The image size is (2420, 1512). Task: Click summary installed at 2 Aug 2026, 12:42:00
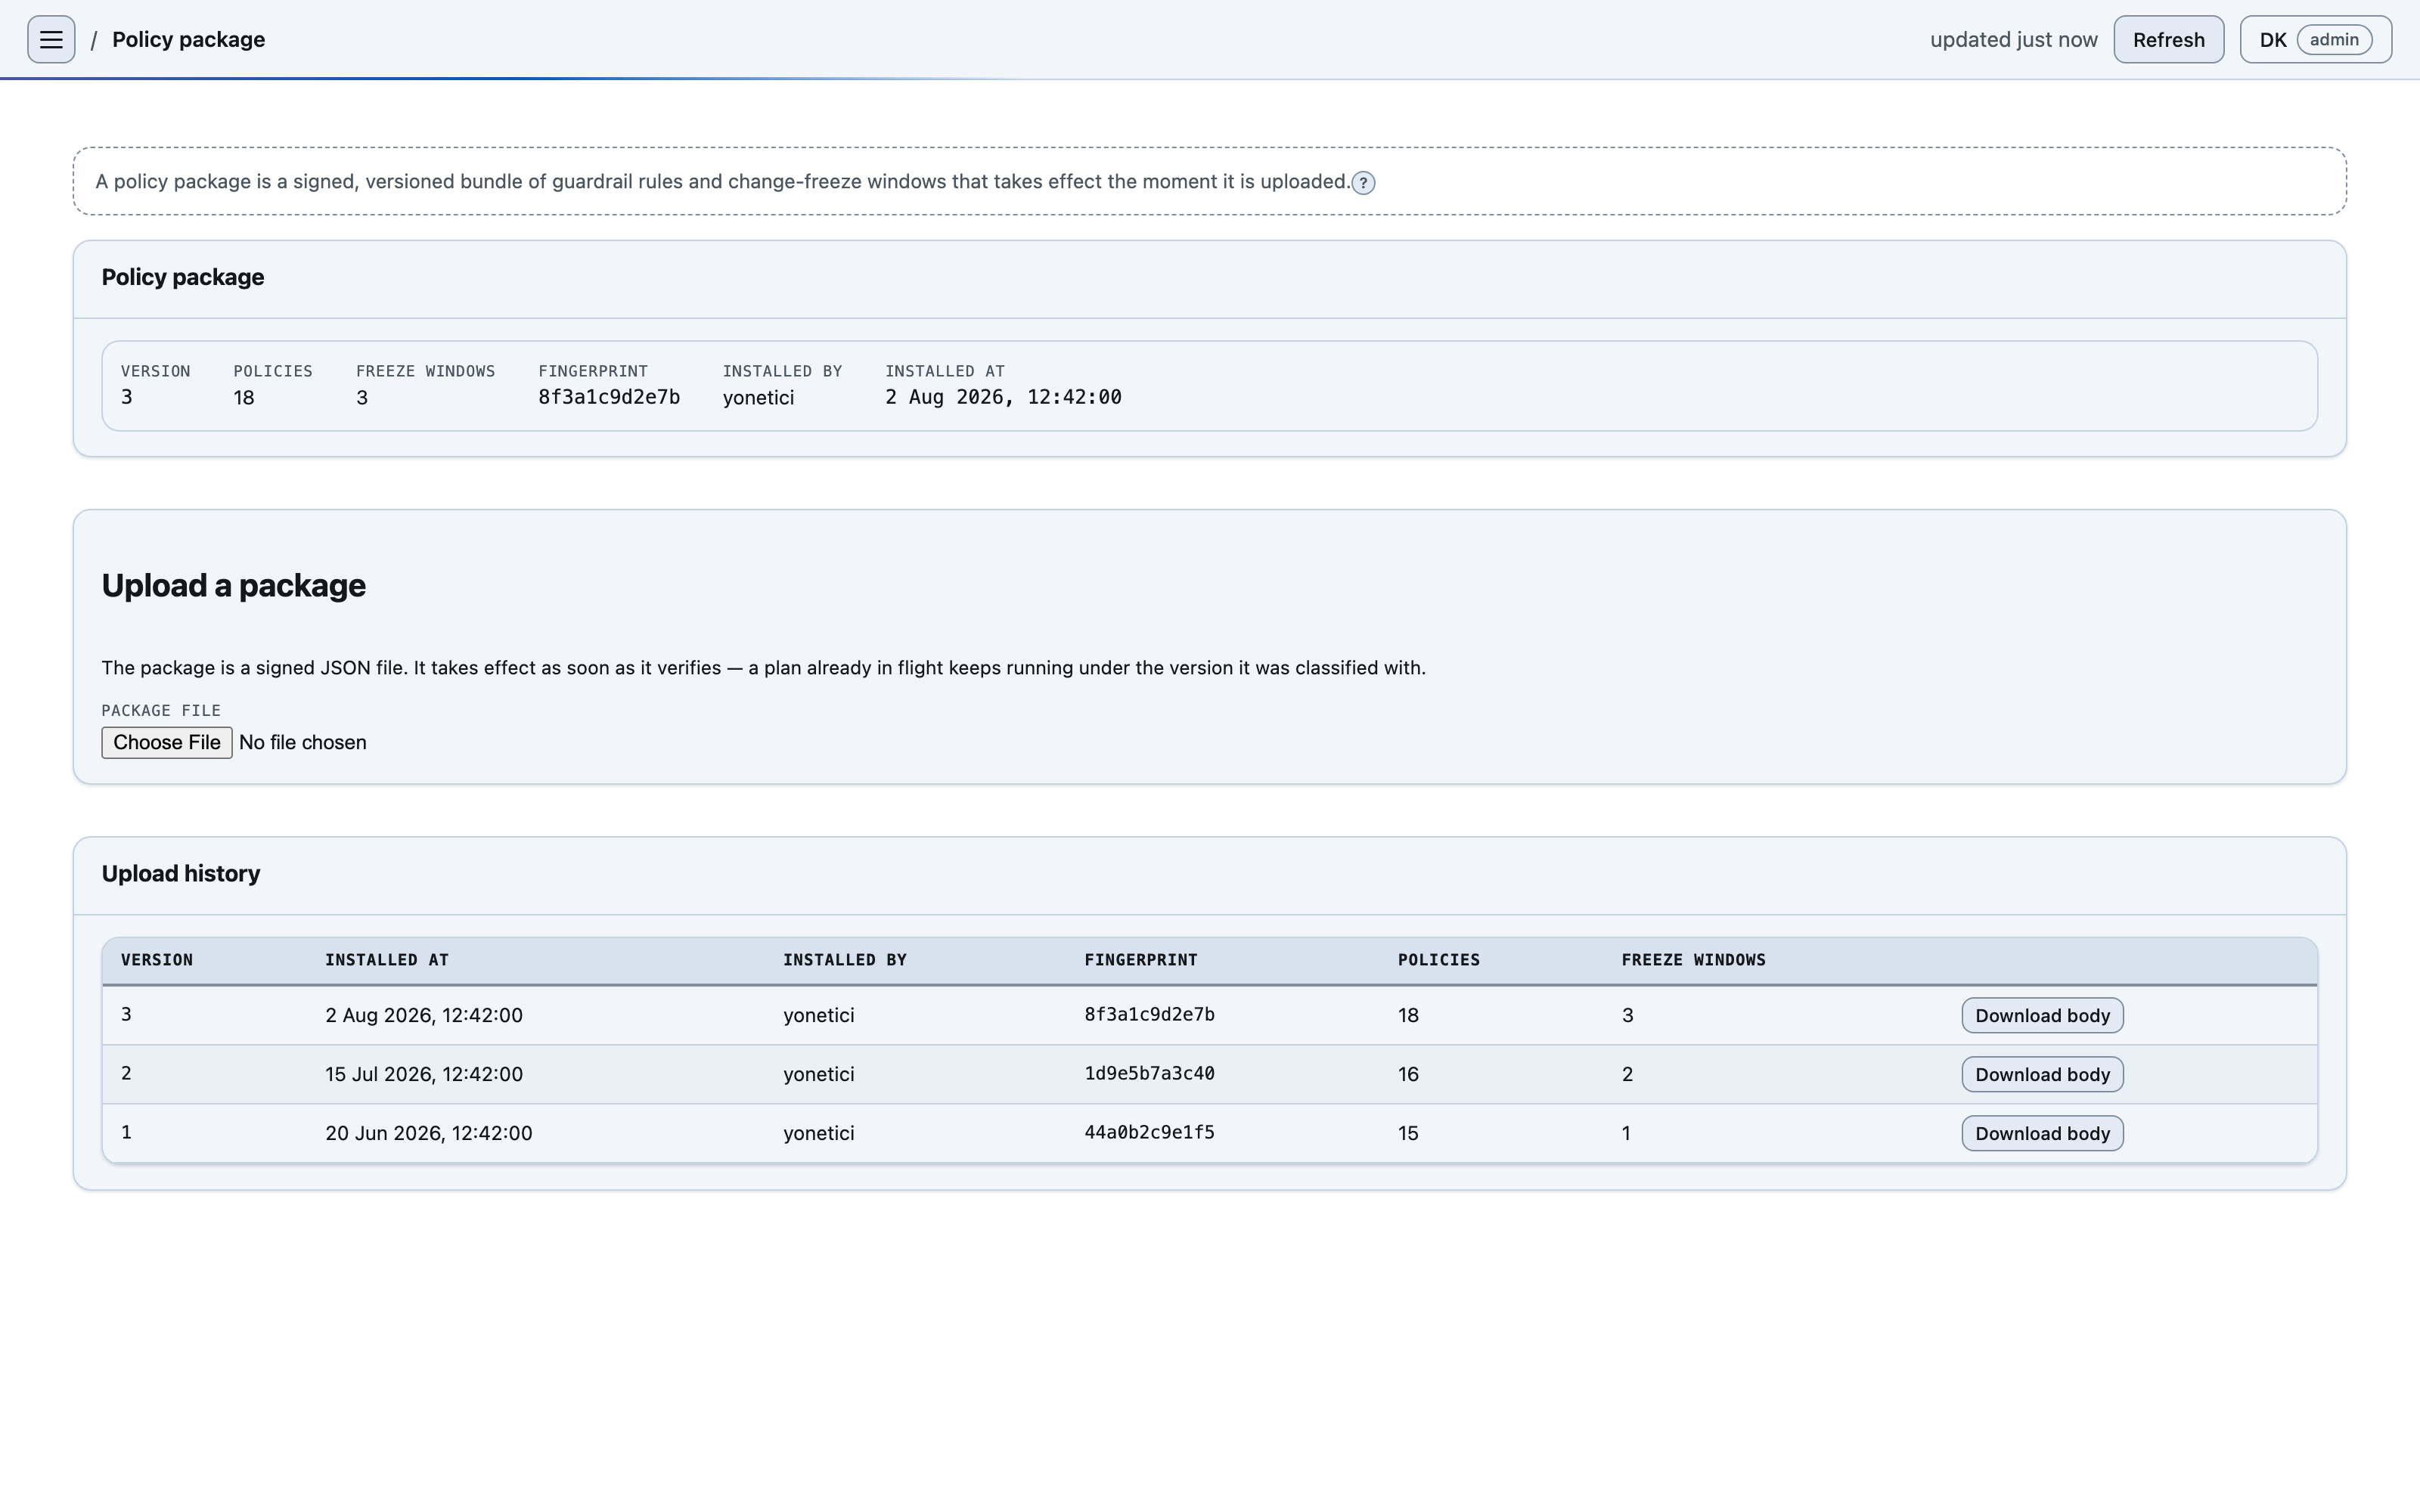point(1003,397)
